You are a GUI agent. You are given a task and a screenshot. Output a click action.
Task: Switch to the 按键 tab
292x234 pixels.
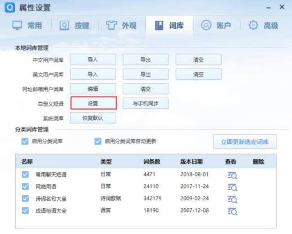74,25
